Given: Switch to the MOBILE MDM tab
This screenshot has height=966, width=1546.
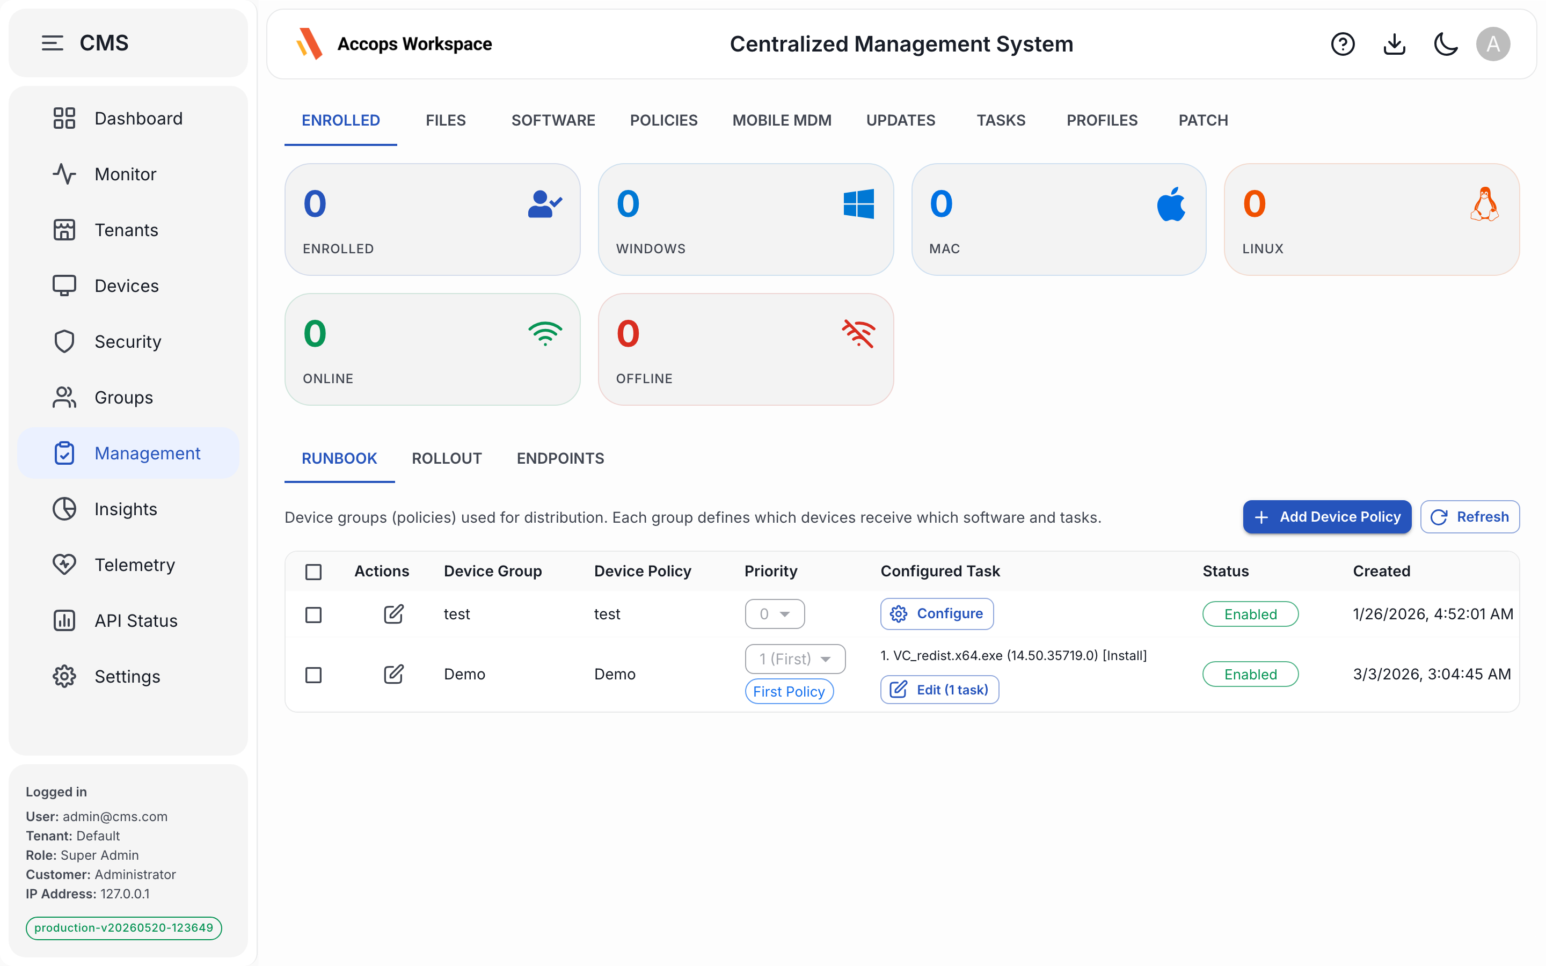Looking at the screenshot, I should coord(782,120).
